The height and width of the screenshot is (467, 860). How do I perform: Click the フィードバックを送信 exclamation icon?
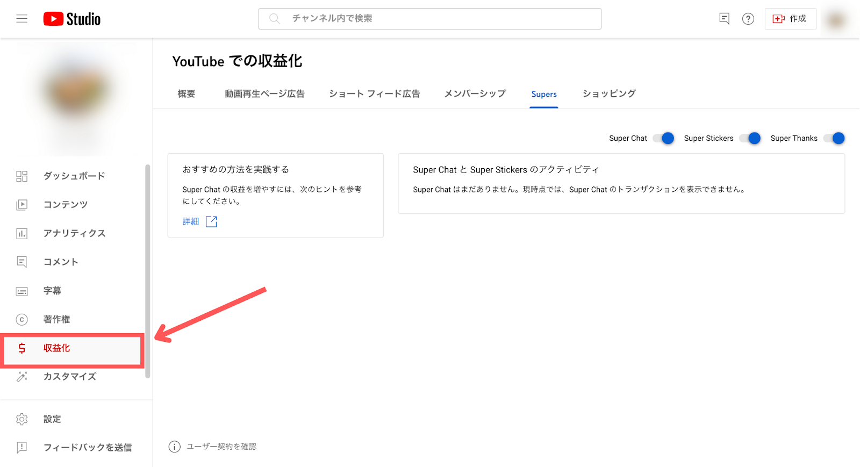click(x=21, y=448)
